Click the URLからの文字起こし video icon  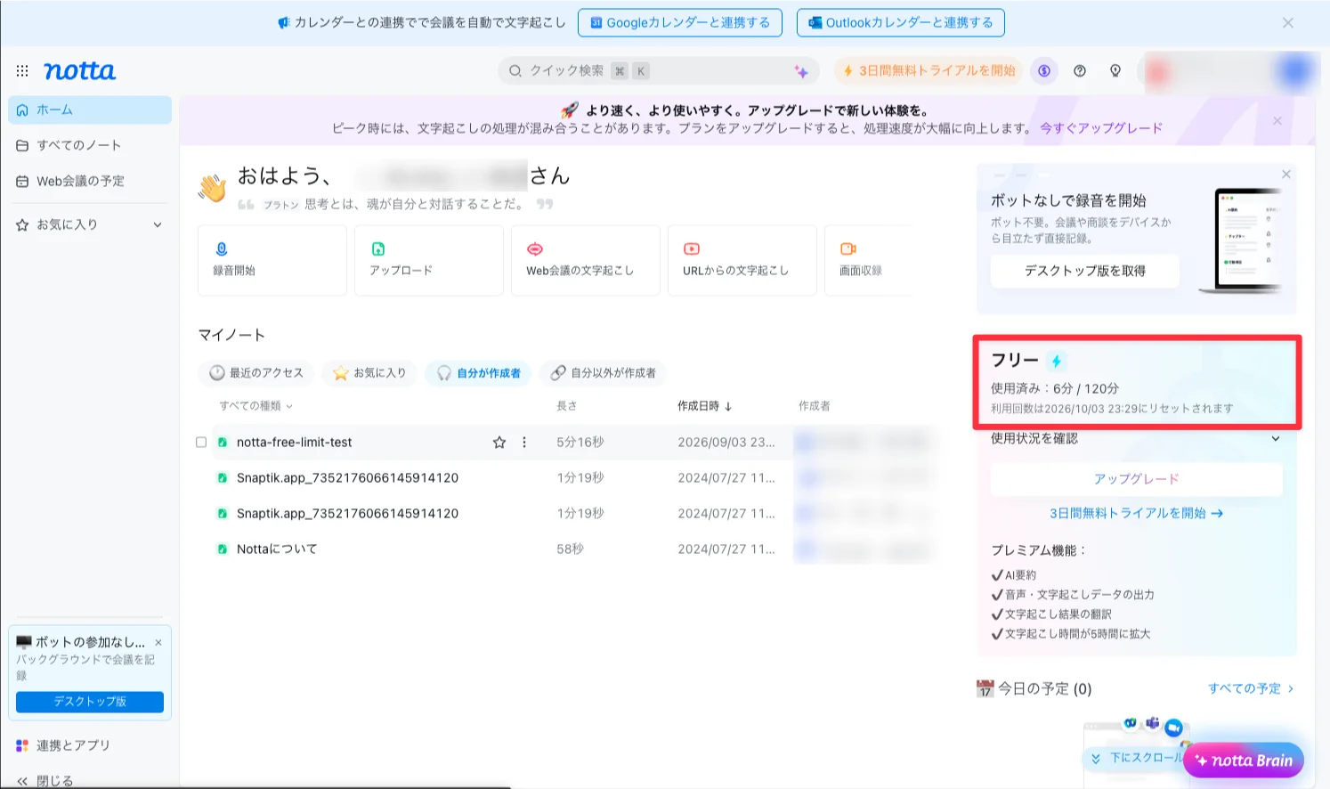coord(692,249)
